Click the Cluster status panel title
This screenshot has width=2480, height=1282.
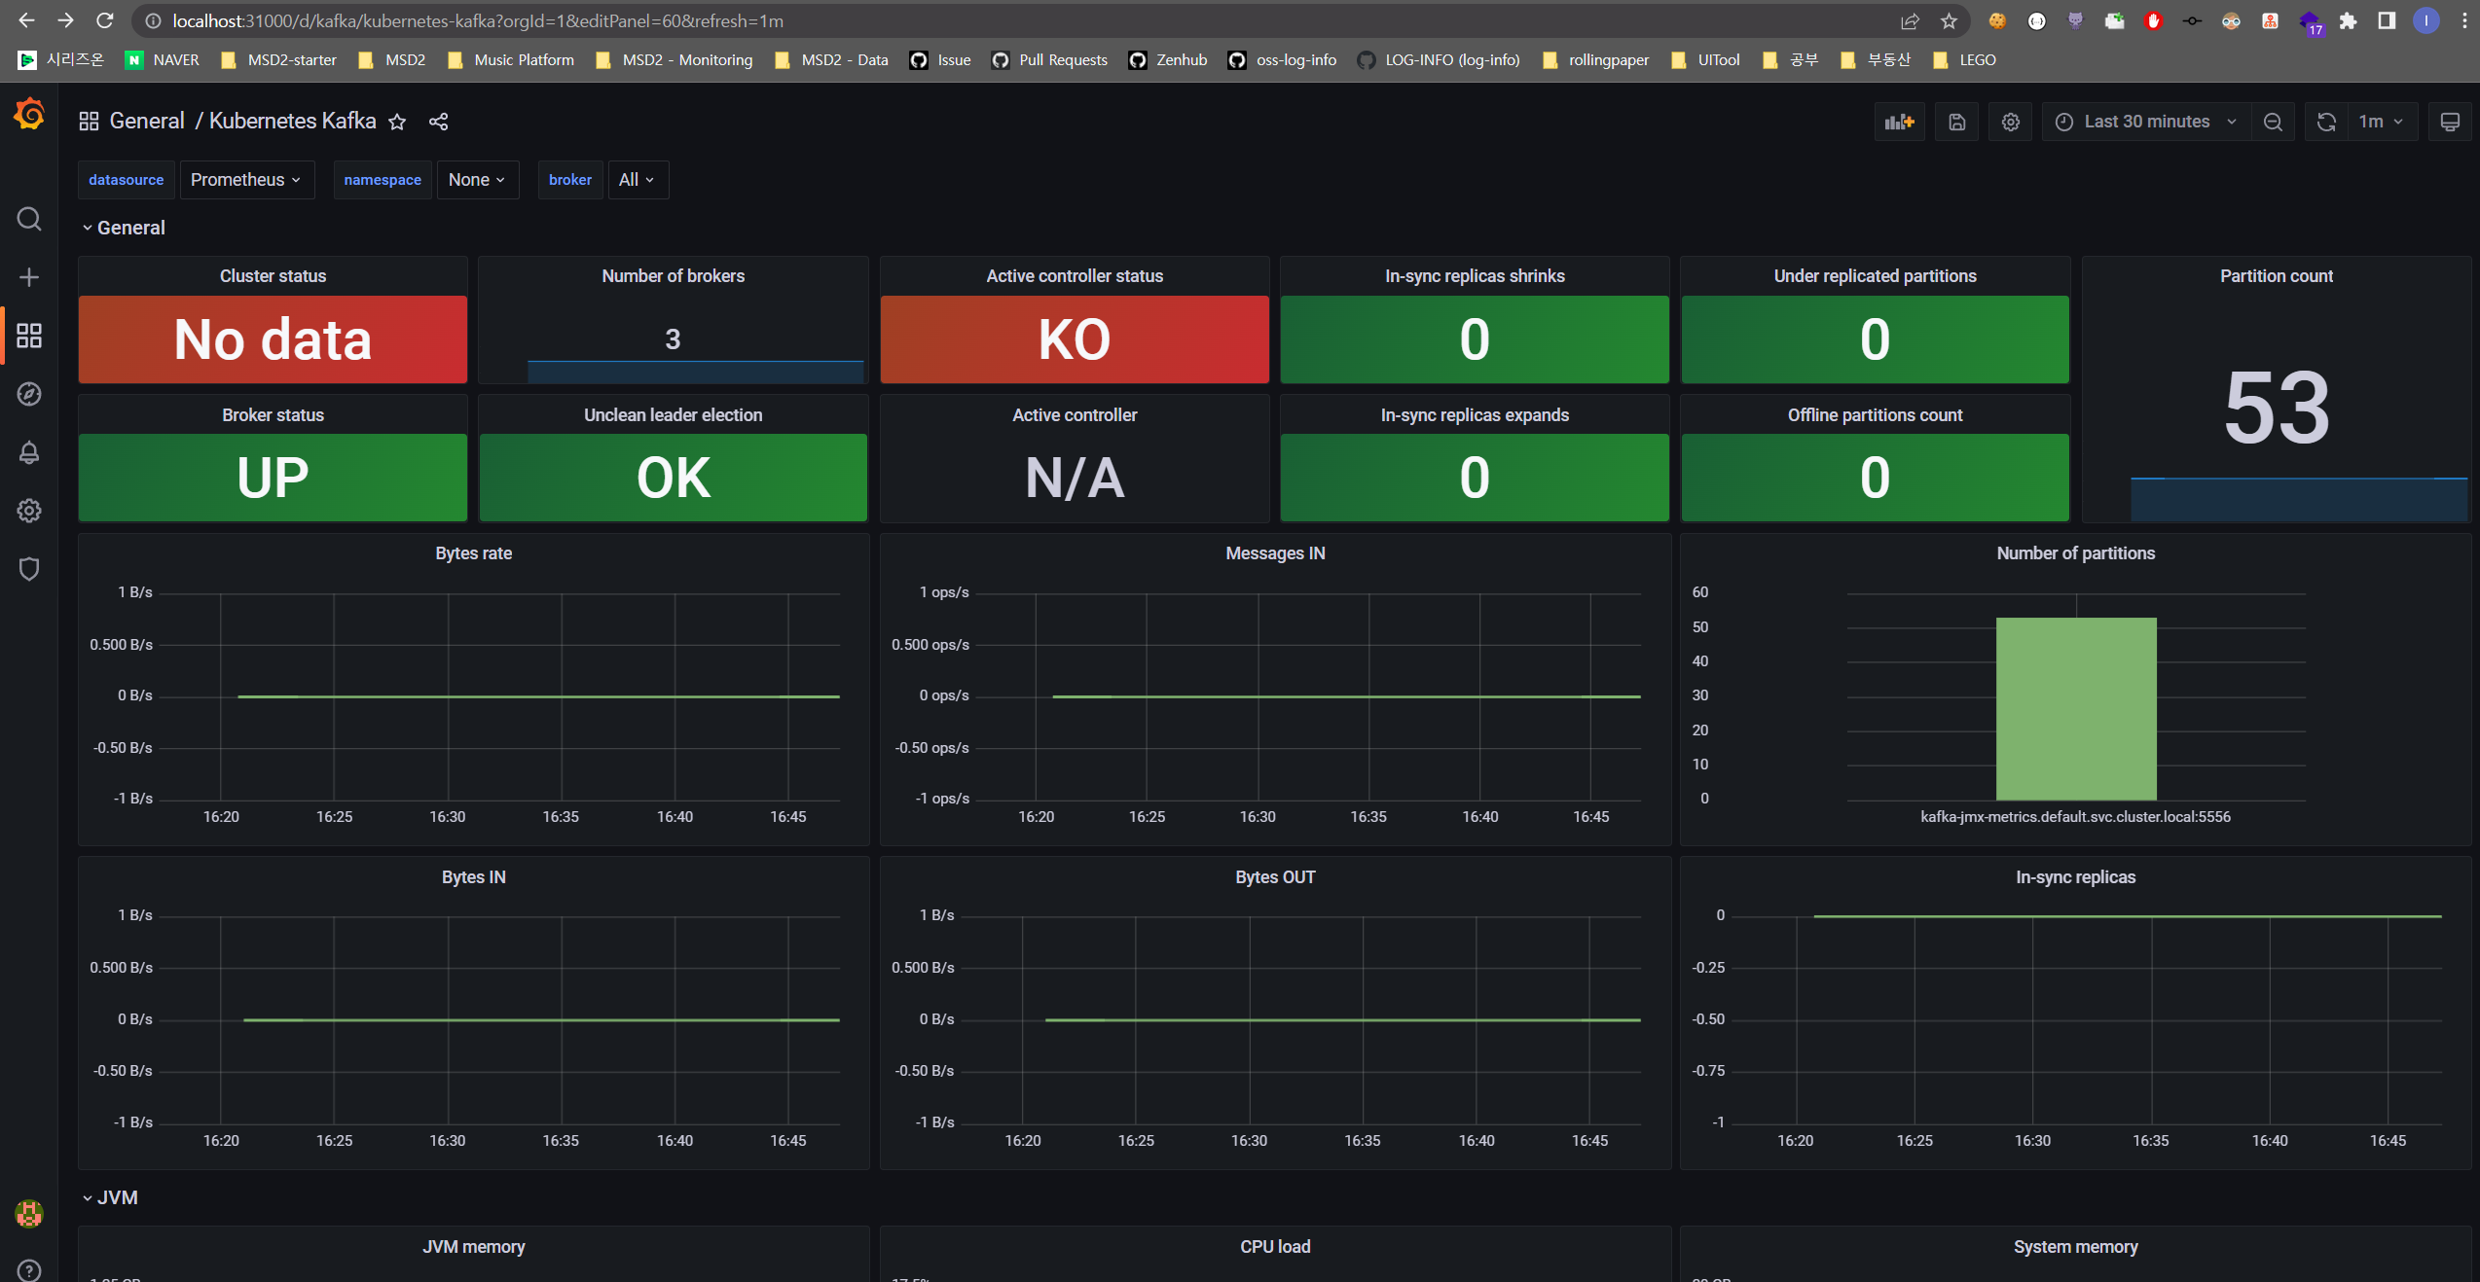(x=273, y=276)
